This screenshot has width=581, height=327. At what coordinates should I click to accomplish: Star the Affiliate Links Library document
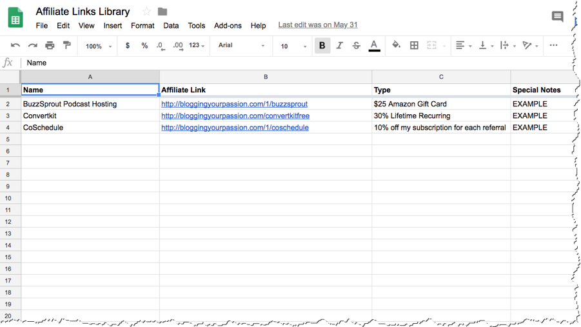point(147,12)
